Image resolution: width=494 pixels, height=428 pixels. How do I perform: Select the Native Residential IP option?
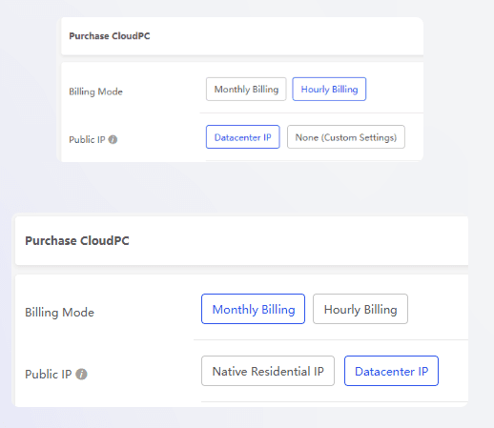[x=268, y=371]
